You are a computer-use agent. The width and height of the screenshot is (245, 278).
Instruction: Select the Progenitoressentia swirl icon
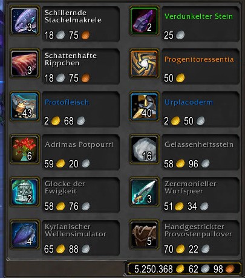point(144,63)
